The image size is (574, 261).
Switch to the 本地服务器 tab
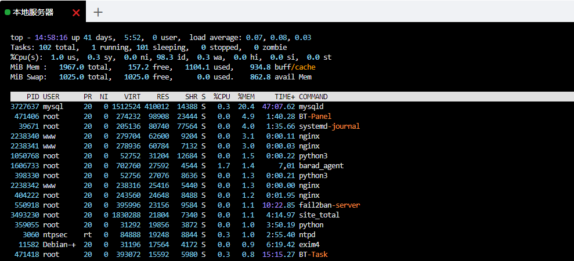point(33,12)
